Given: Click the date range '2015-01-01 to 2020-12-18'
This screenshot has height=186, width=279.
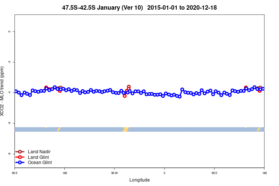Looking at the screenshot, I should [182, 8].
